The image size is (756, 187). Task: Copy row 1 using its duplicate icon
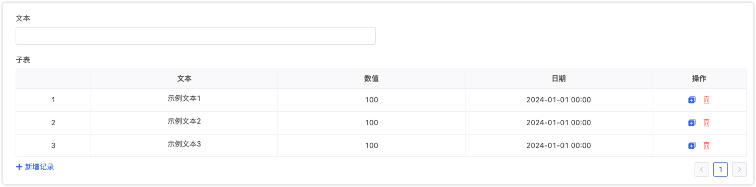pyautogui.click(x=691, y=100)
